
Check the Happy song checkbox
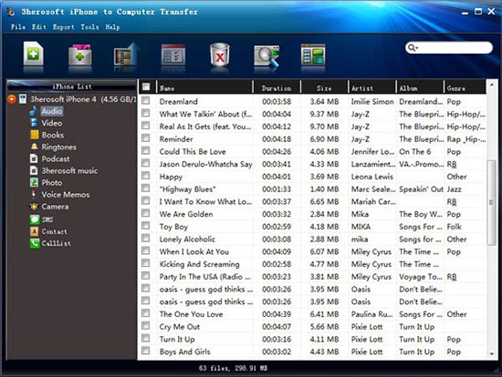146,176
